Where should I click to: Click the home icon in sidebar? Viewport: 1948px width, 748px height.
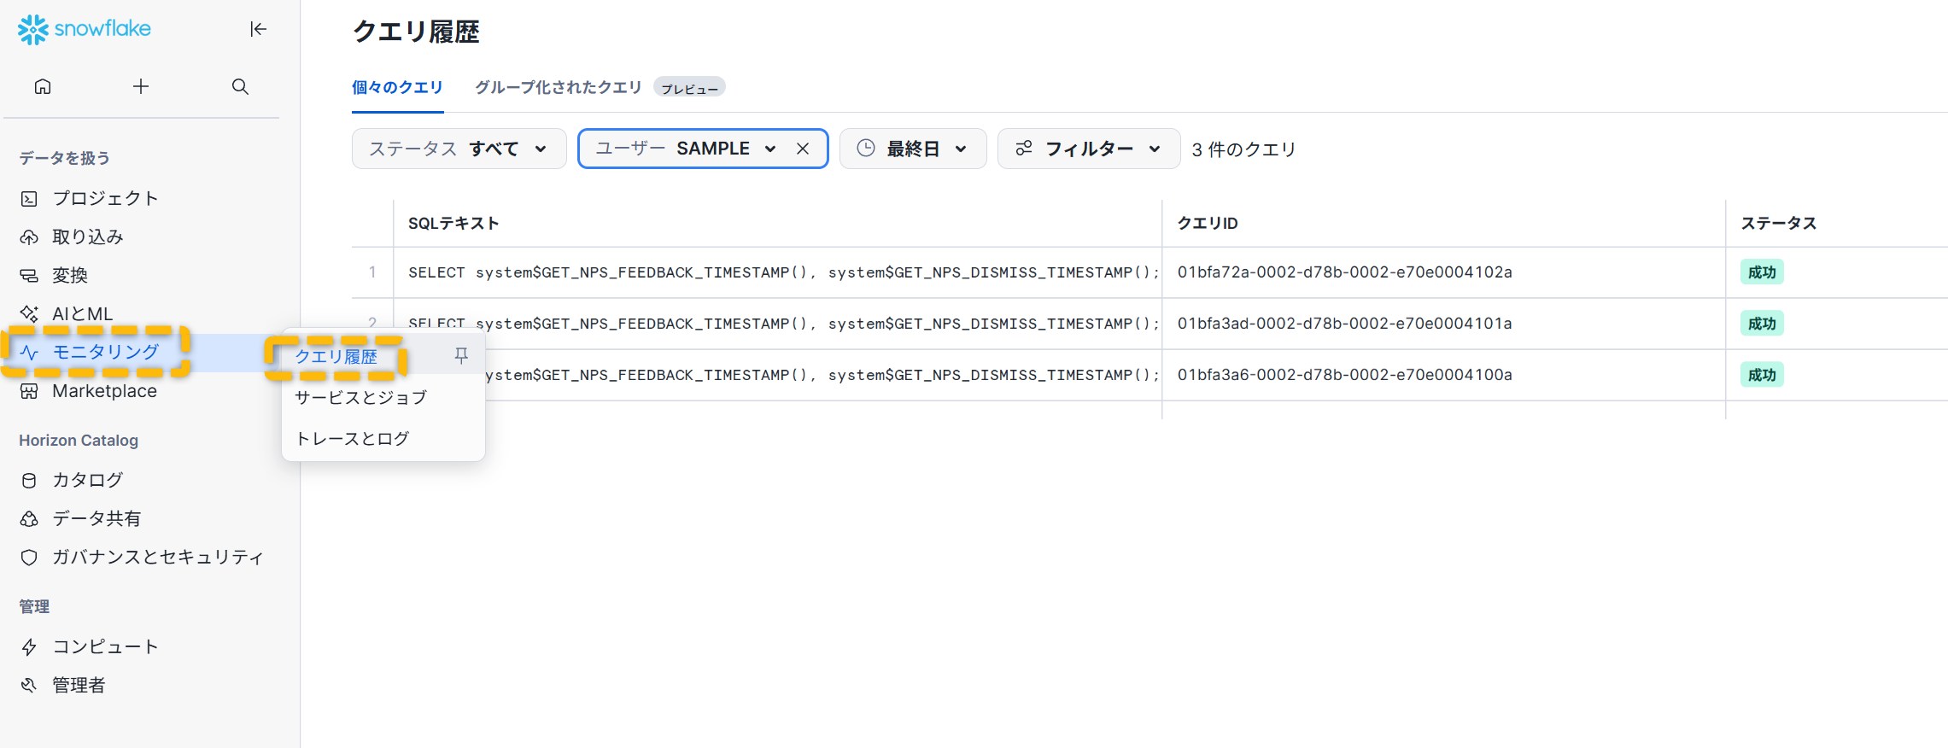43,86
